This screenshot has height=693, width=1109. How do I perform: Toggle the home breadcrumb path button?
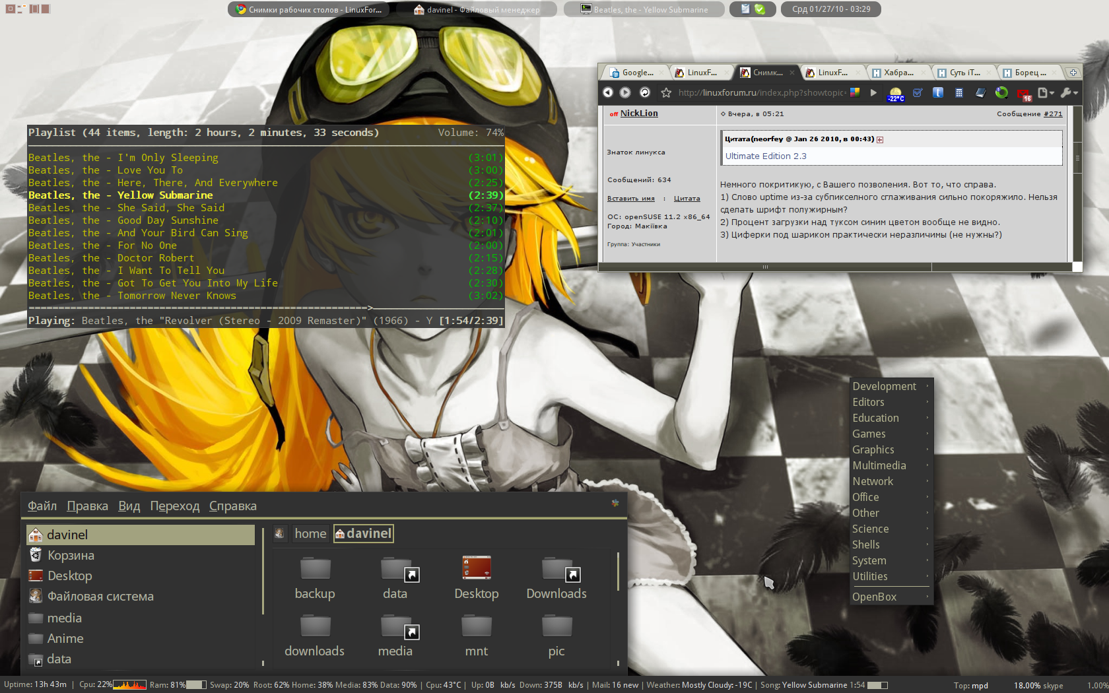click(310, 533)
